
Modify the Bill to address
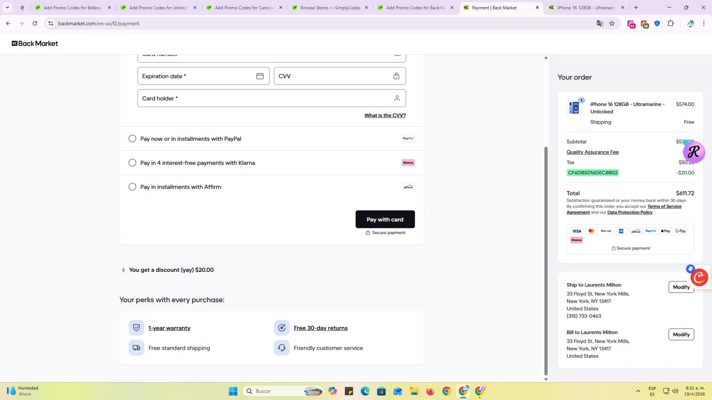click(681, 335)
